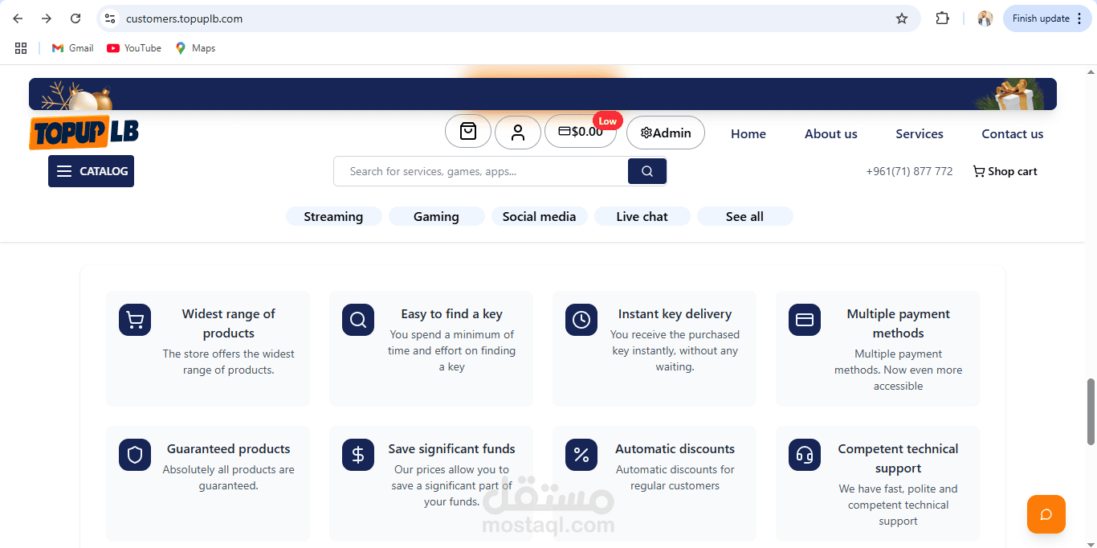Open the Admin settings button

click(x=666, y=133)
